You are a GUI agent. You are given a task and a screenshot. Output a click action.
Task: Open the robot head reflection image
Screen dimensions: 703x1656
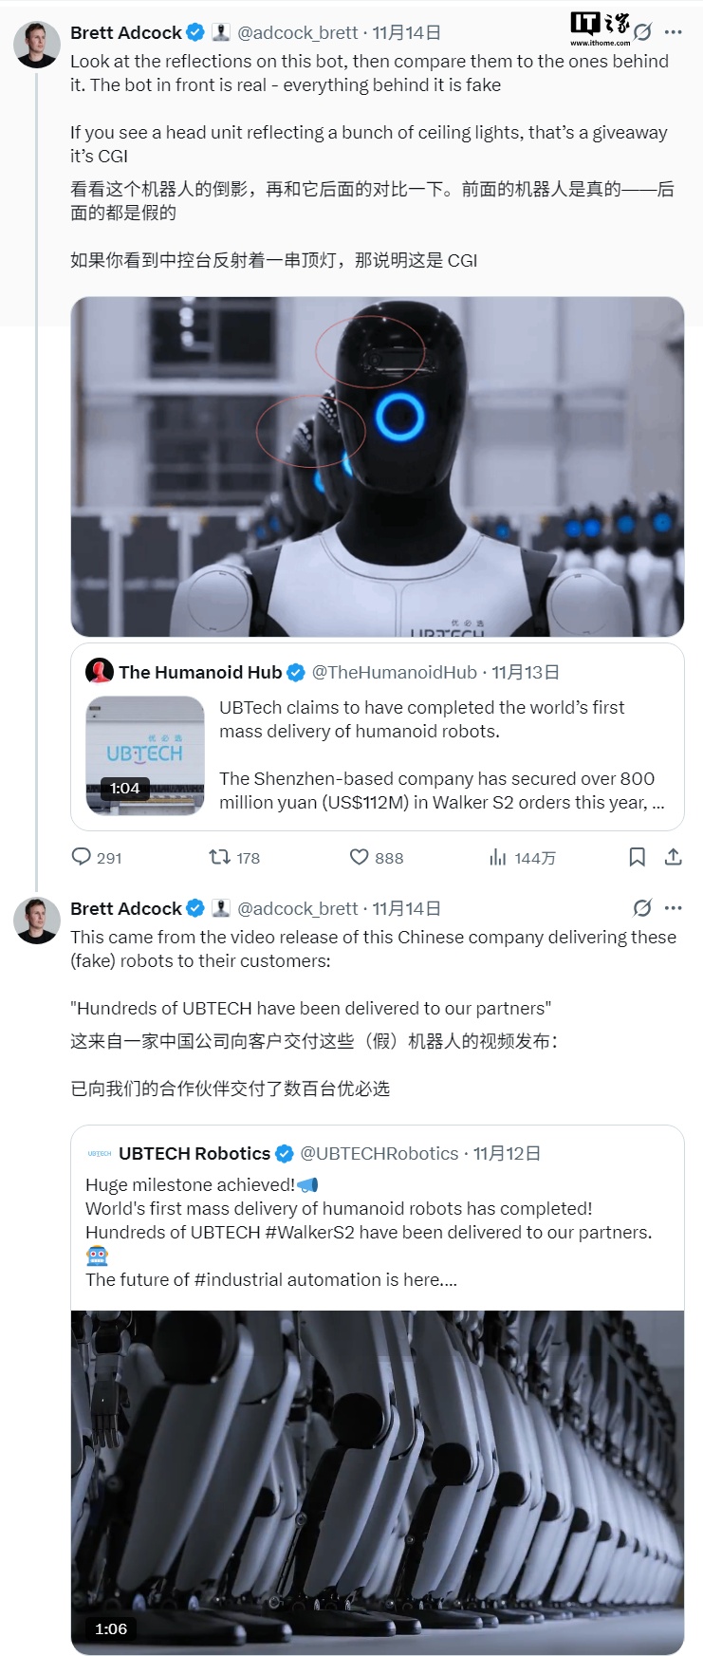click(x=378, y=466)
